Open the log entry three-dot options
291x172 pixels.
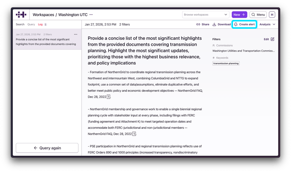click(x=75, y=34)
